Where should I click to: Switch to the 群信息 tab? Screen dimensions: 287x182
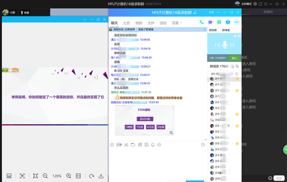(213, 30)
